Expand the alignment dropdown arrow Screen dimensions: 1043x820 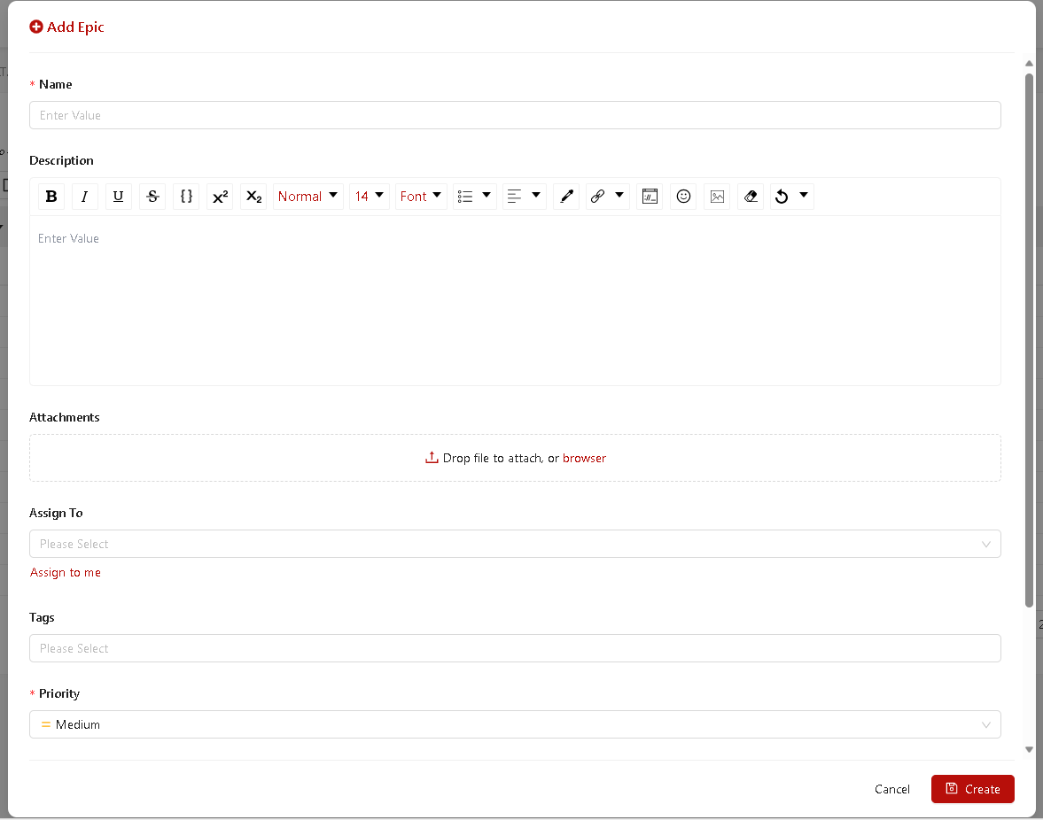pyautogui.click(x=535, y=195)
